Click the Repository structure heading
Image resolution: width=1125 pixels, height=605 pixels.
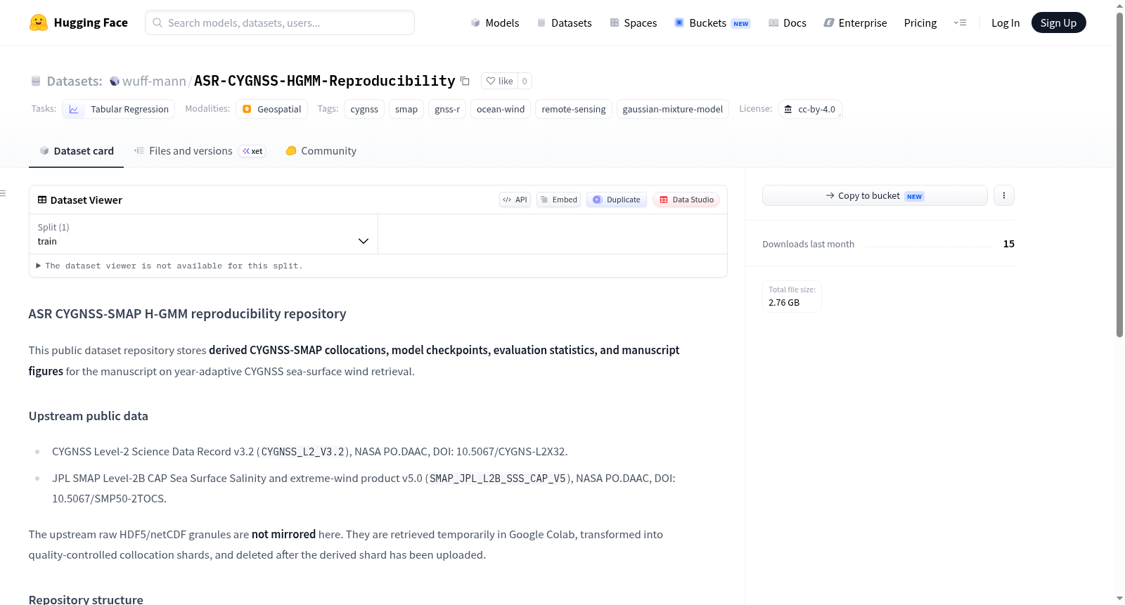tap(86, 599)
